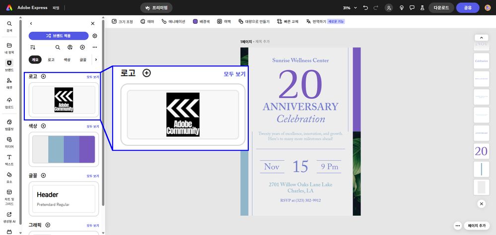This screenshot has height=235, width=496.
Task: Click 모두 보기 for 색상 section
Action: click(x=93, y=126)
